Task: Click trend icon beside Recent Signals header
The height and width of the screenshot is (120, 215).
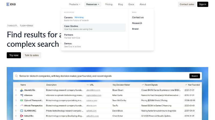Action: coord(143,85)
